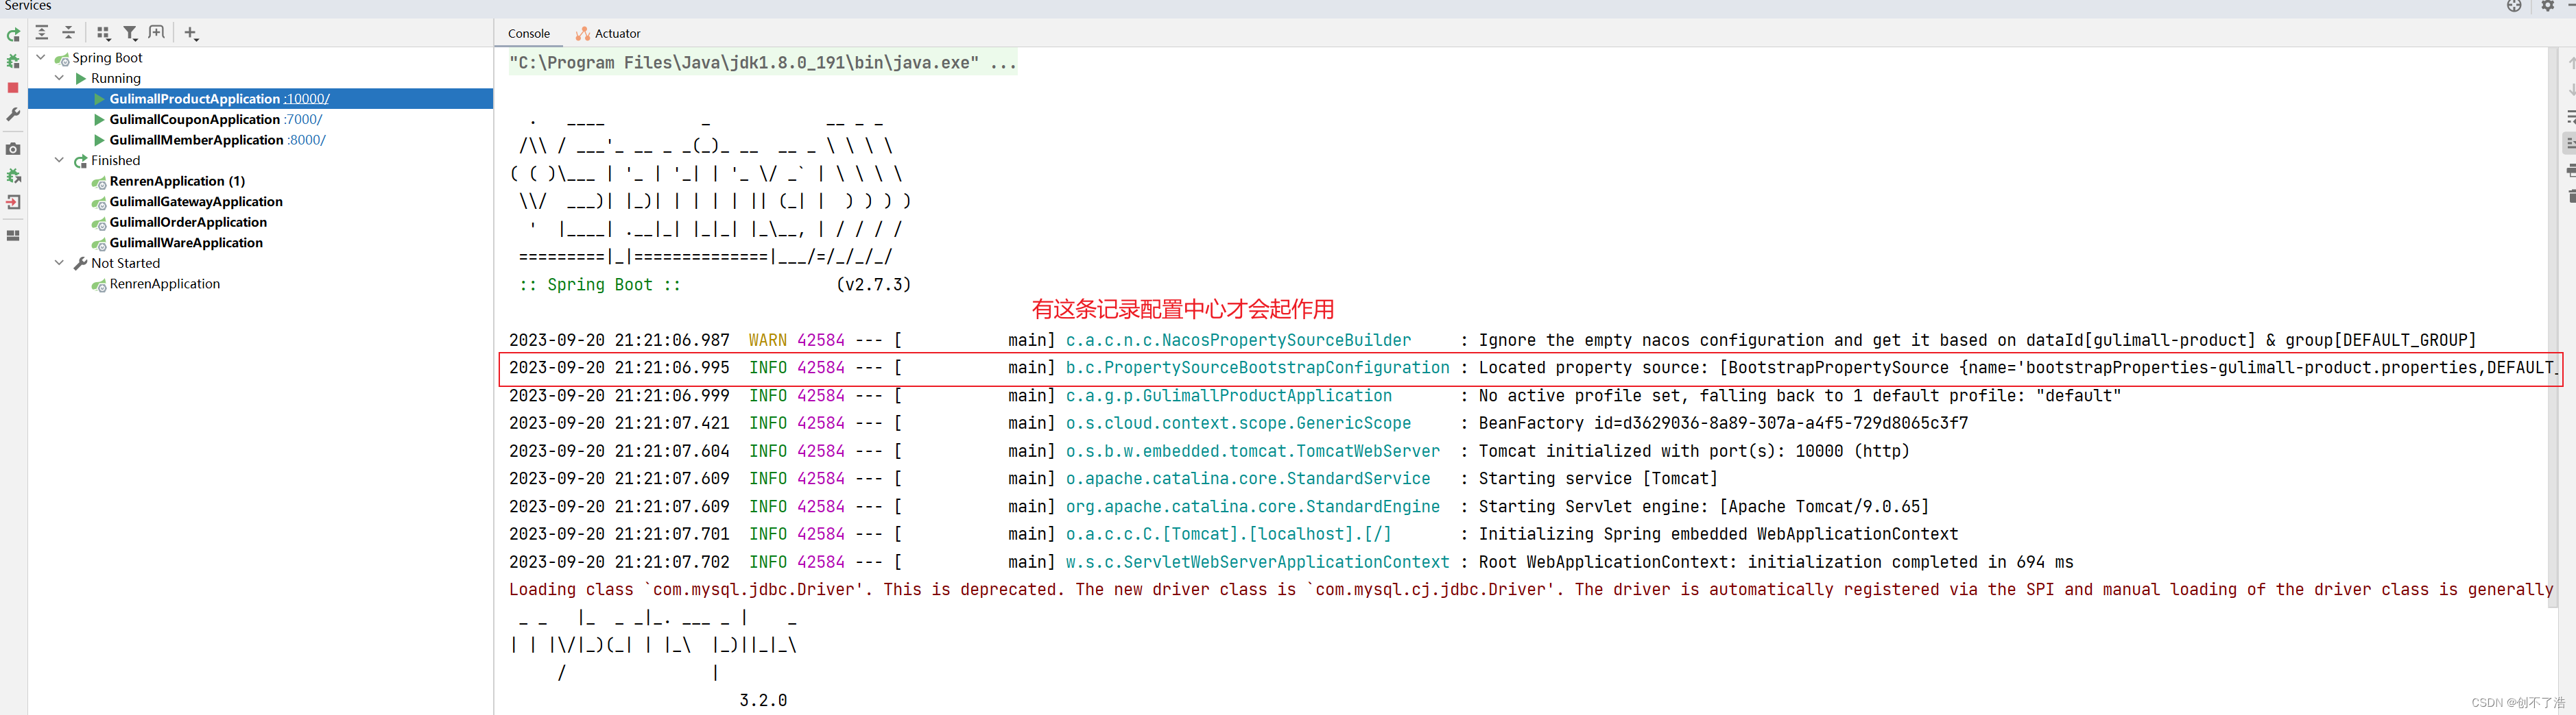
Task: Click the Rerun in Debug mode bug icon
Action: [x=13, y=62]
